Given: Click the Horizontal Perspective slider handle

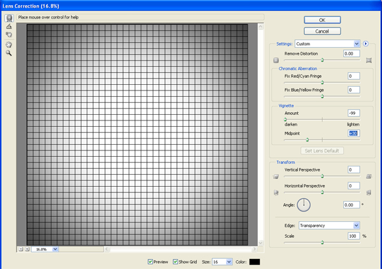Looking at the screenshot, I should 322,192.
